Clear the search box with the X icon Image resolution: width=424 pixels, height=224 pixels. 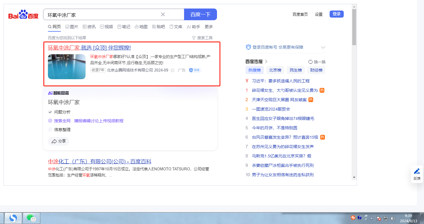pos(163,14)
